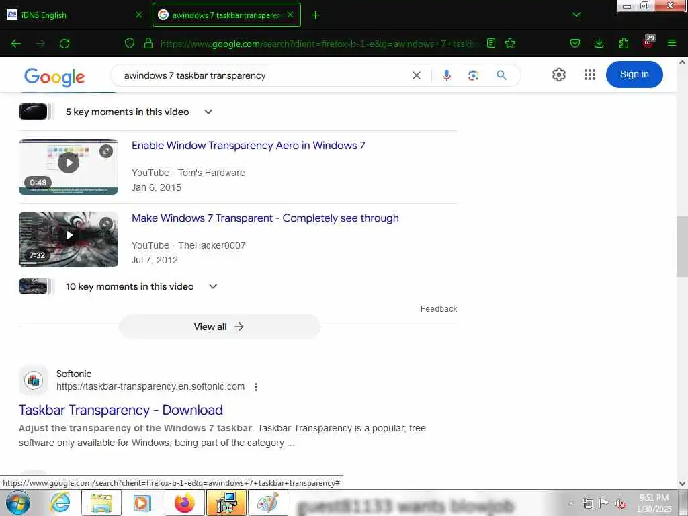
Task: Select the awindows 7 taskbar transparency tab
Action: click(226, 15)
